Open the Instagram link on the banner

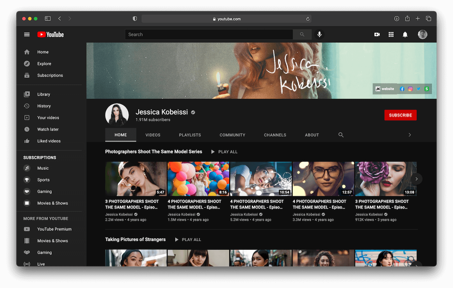pos(410,89)
